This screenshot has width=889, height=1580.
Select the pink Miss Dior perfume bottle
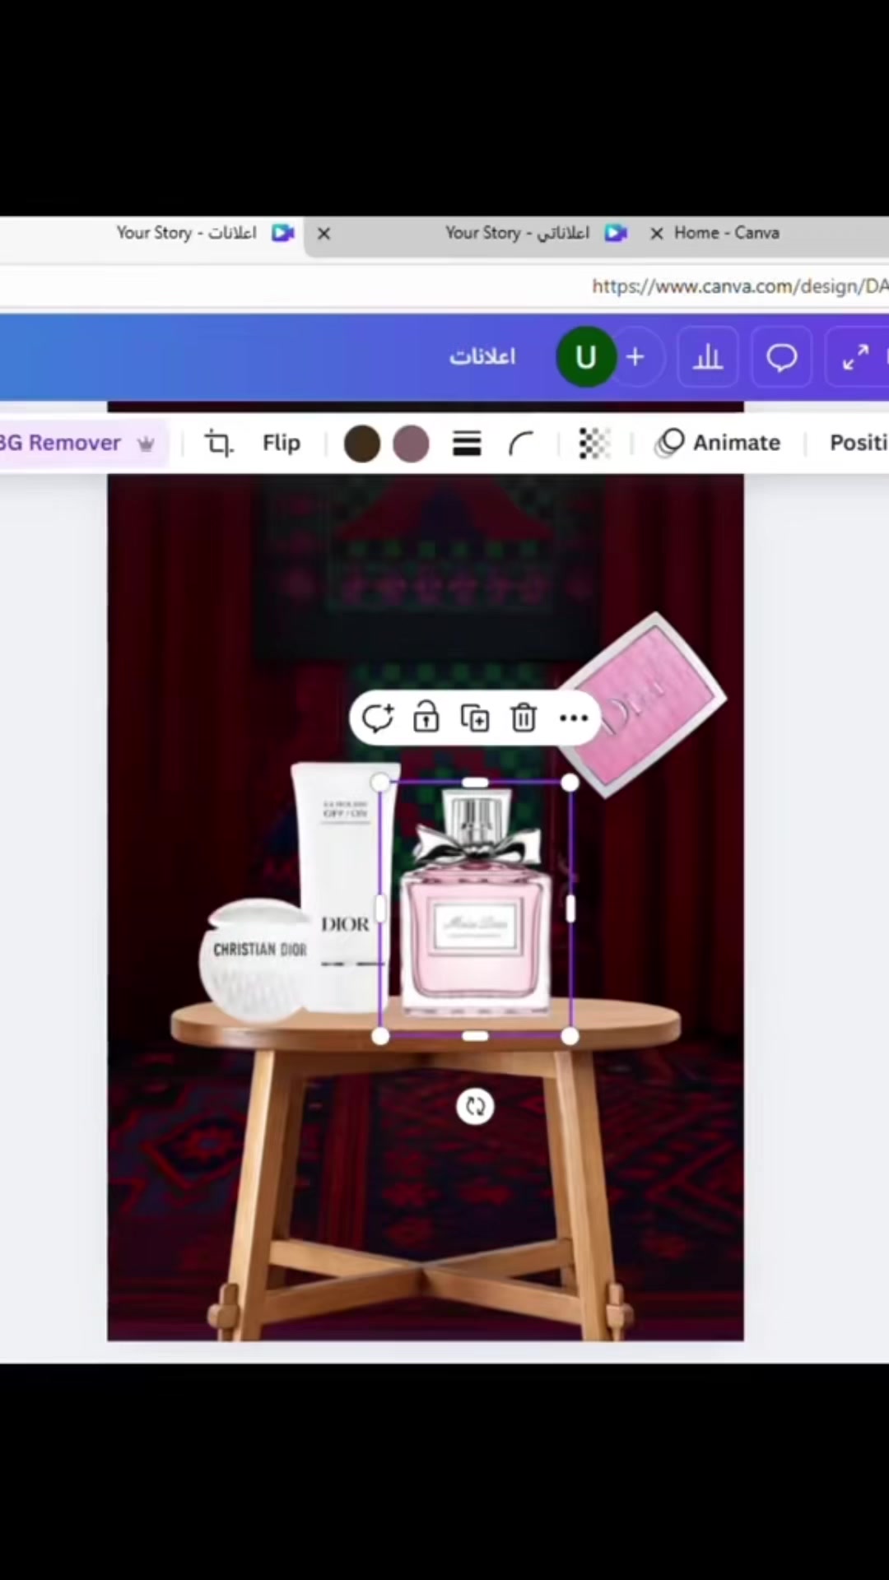click(475, 901)
